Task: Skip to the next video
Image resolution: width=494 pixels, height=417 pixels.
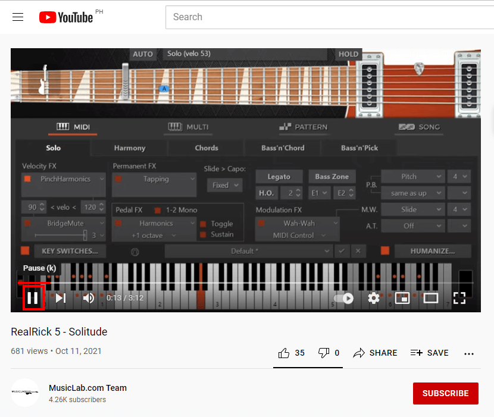Action: pos(61,298)
